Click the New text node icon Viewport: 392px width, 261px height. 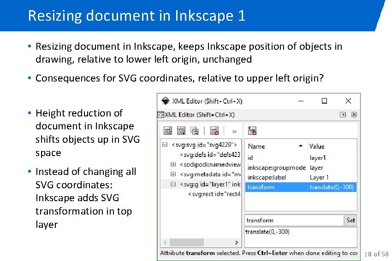point(181,131)
